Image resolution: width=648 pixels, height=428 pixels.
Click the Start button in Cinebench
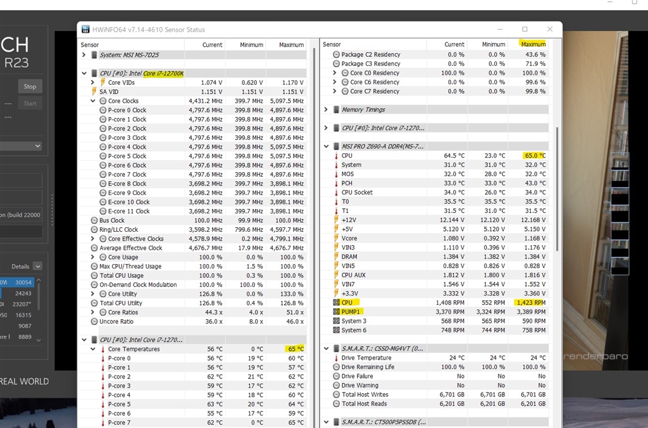(30, 103)
